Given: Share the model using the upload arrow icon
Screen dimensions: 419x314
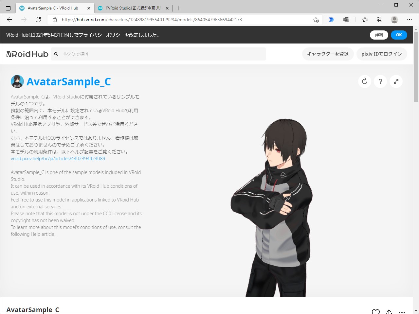Looking at the screenshot, I should click(389, 312).
